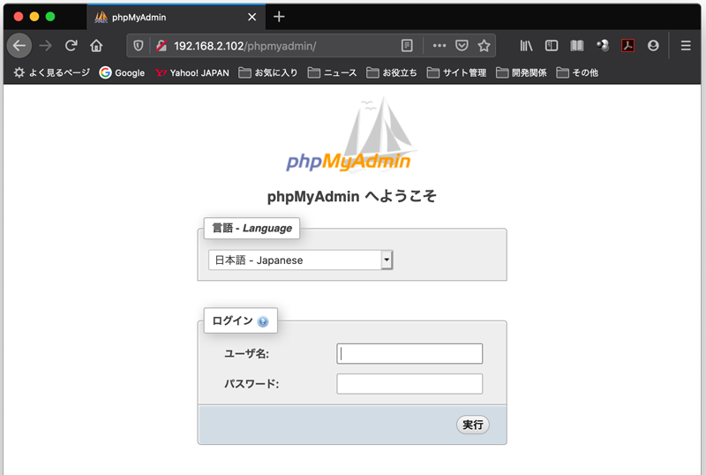Open the Firefox account avatar icon
This screenshot has width=706, height=475.
pos(653,46)
